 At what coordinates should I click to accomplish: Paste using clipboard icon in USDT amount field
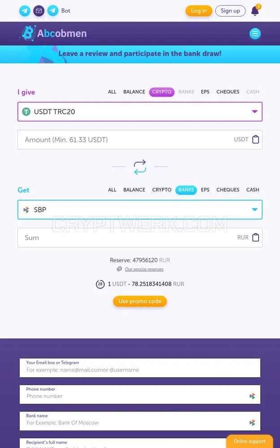coord(256,139)
